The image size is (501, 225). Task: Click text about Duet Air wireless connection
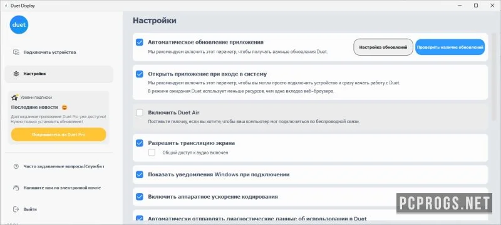point(254,122)
